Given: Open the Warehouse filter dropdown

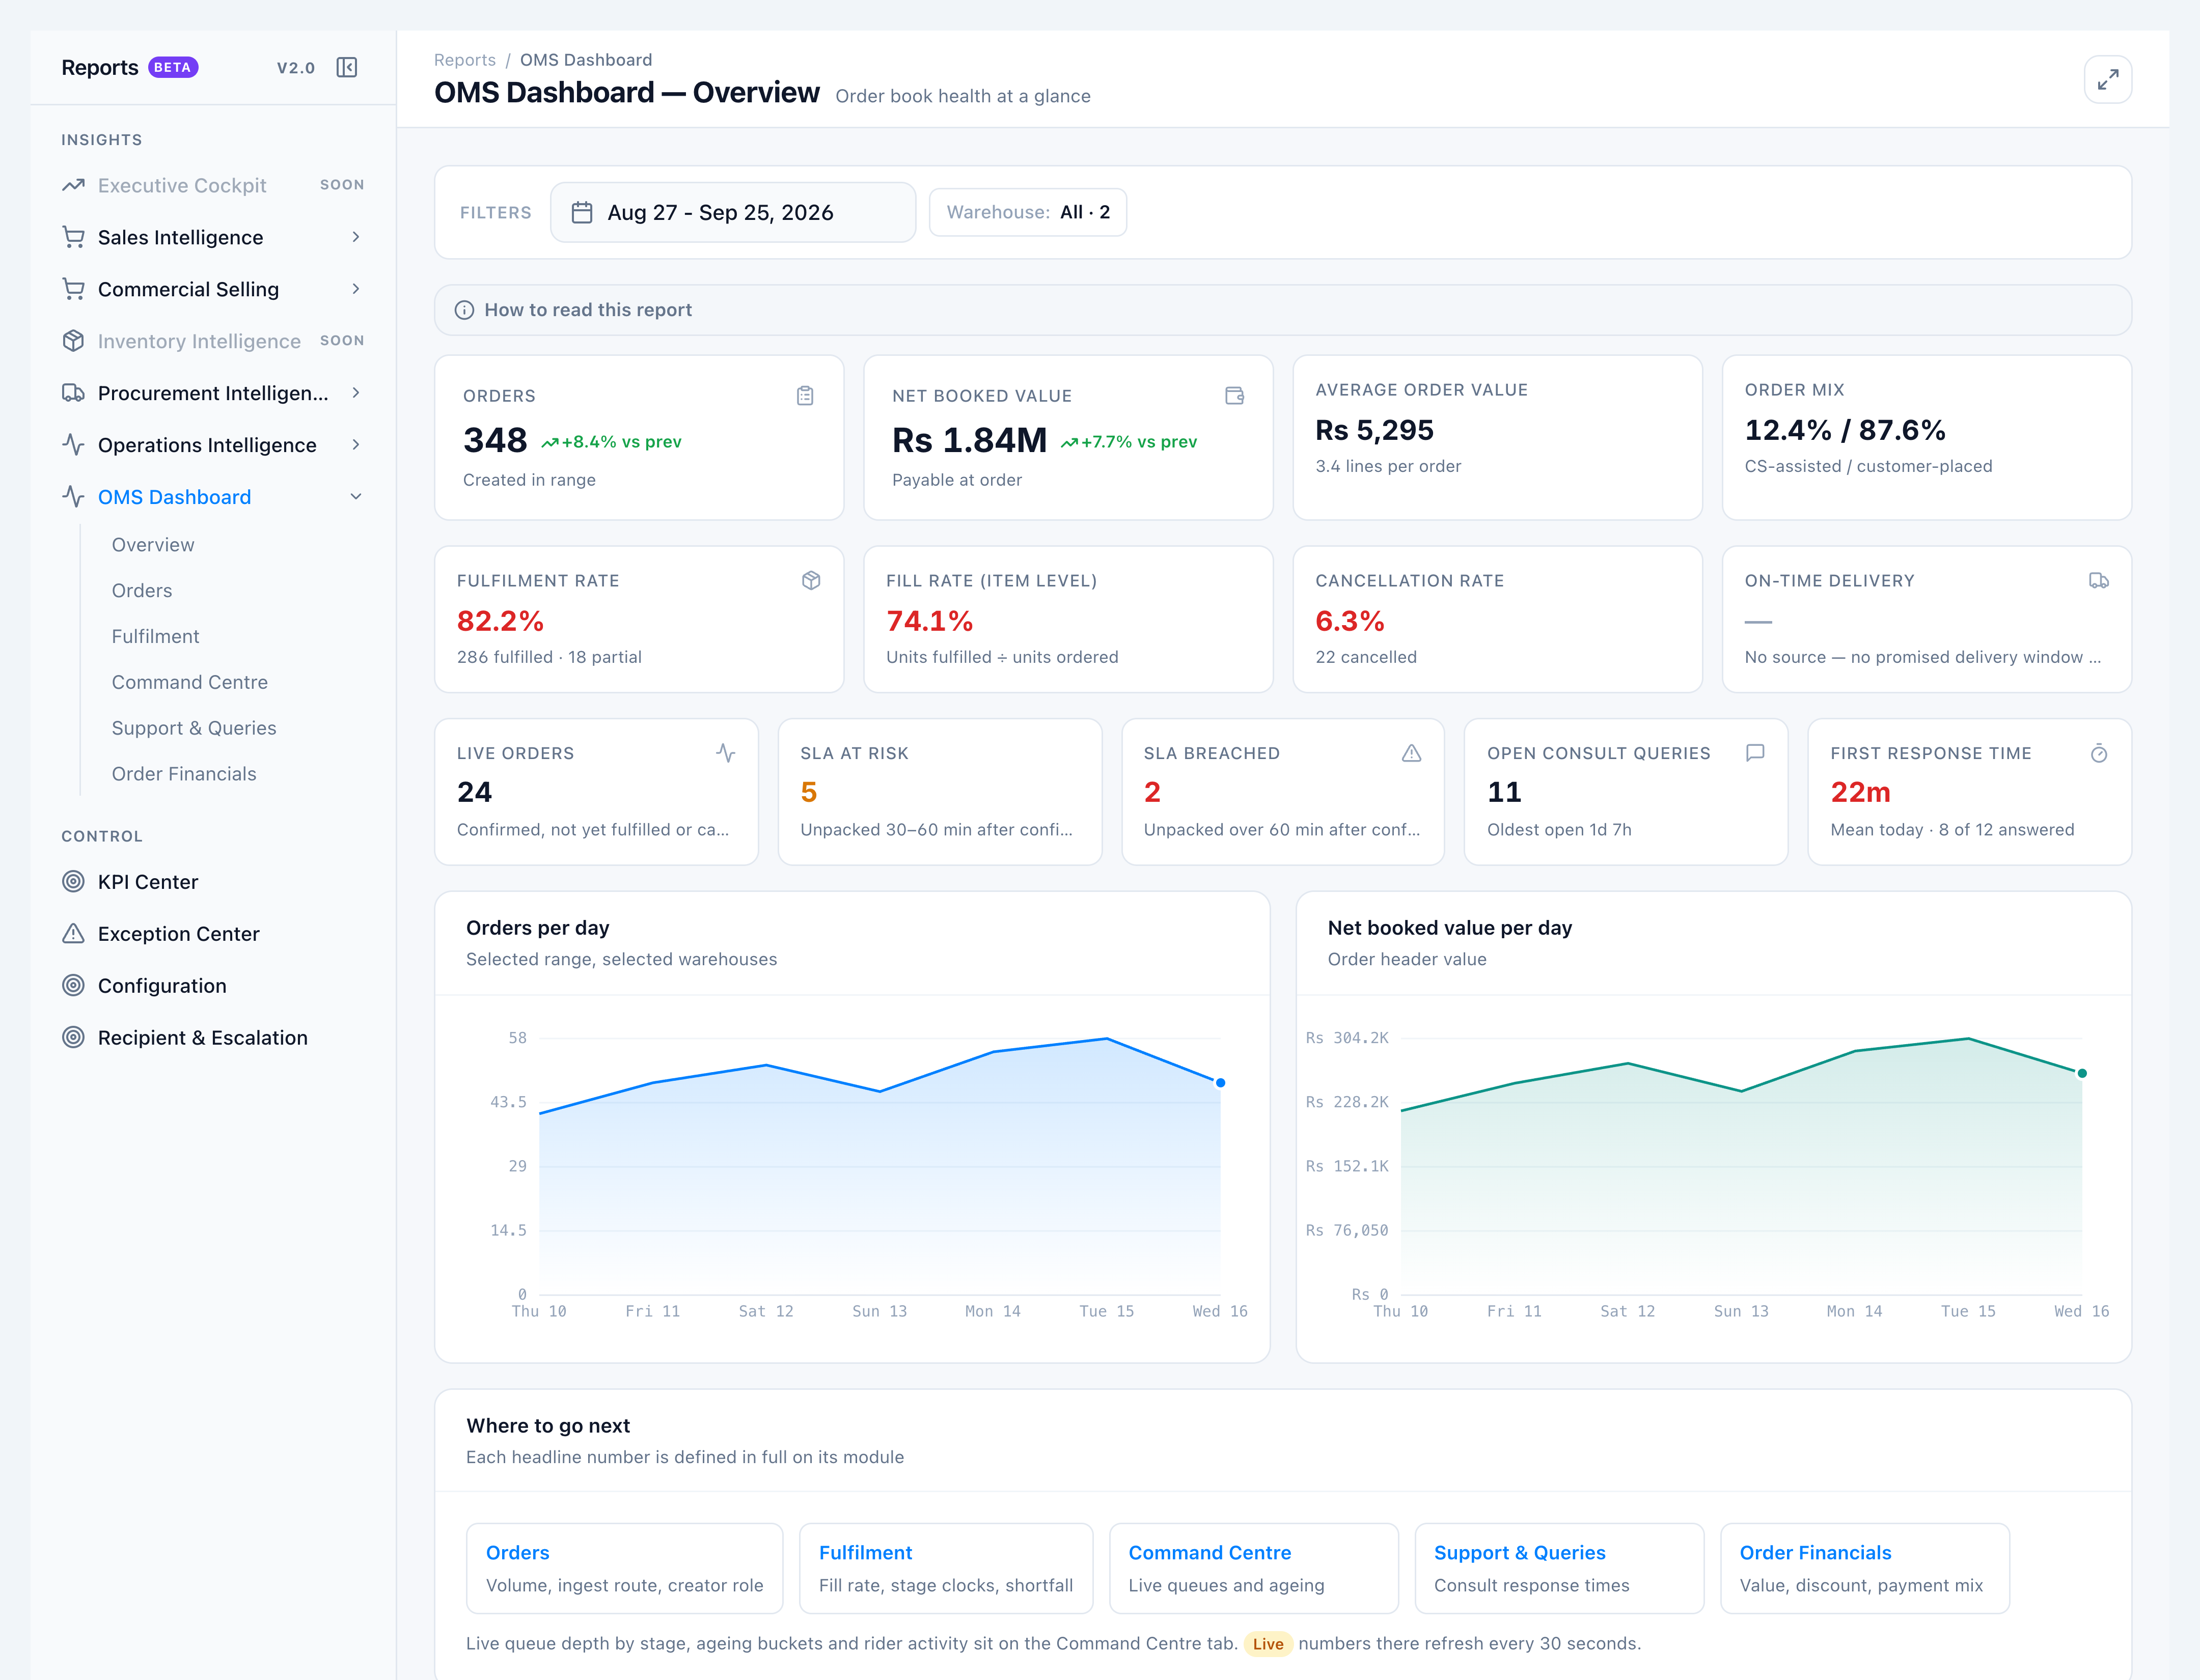Looking at the screenshot, I should click(x=1028, y=212).
